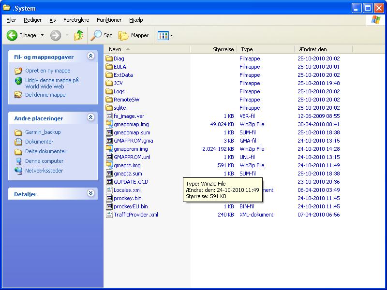
Task: Open the Hjælp menu
Action: [x=136, y=20]
